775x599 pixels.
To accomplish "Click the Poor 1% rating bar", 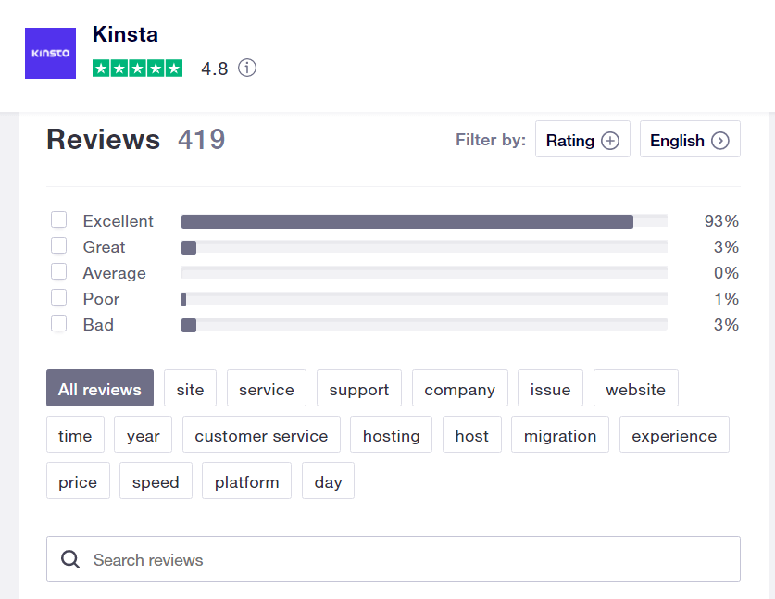I will coord(425,299).
